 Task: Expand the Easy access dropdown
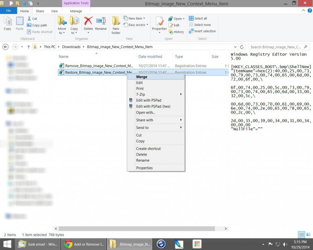click(x=147, y=25)
